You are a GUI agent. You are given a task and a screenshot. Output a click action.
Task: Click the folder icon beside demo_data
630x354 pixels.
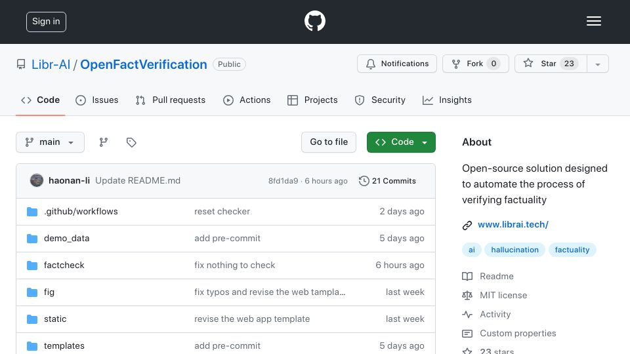32,239
